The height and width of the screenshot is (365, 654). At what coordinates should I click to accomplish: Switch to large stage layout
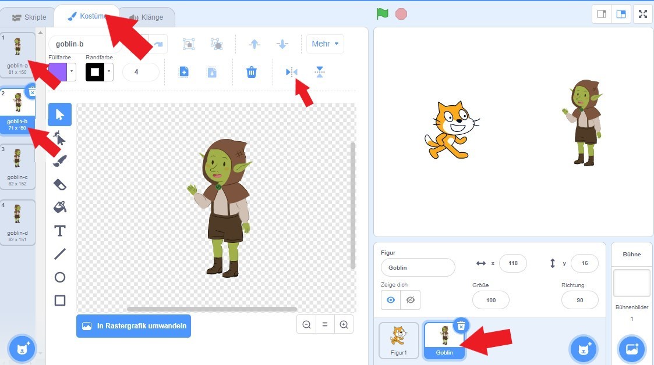point(621,14)
